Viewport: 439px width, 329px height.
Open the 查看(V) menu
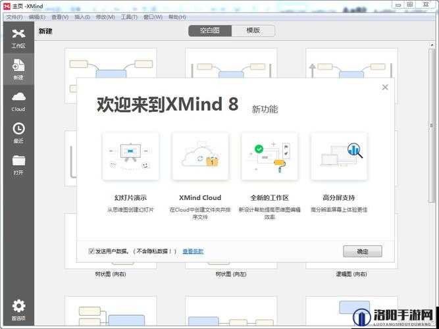[x=60, y=17]
